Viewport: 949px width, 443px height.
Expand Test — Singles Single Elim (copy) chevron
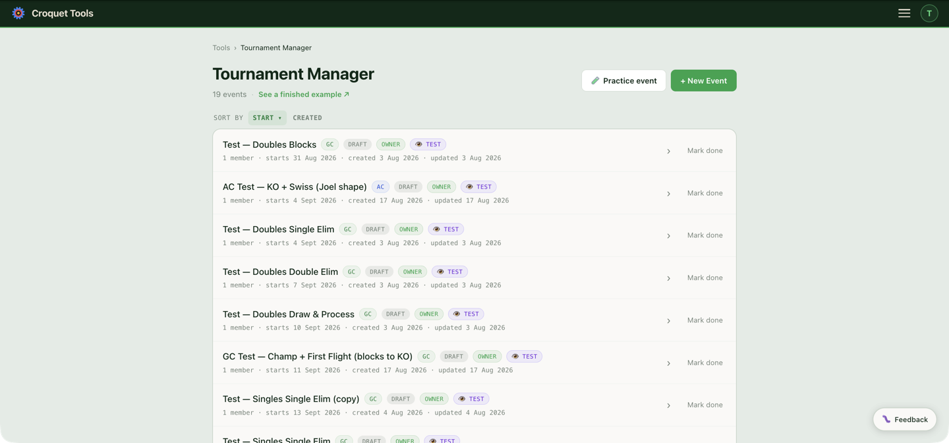tap(668, 405)
